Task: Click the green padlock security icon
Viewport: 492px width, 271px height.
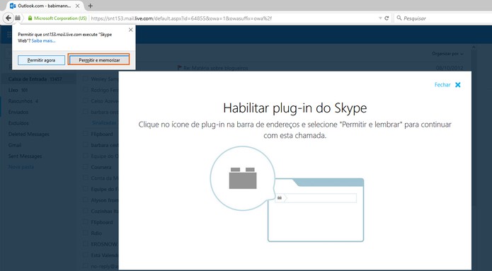Action: coord(30,18)
